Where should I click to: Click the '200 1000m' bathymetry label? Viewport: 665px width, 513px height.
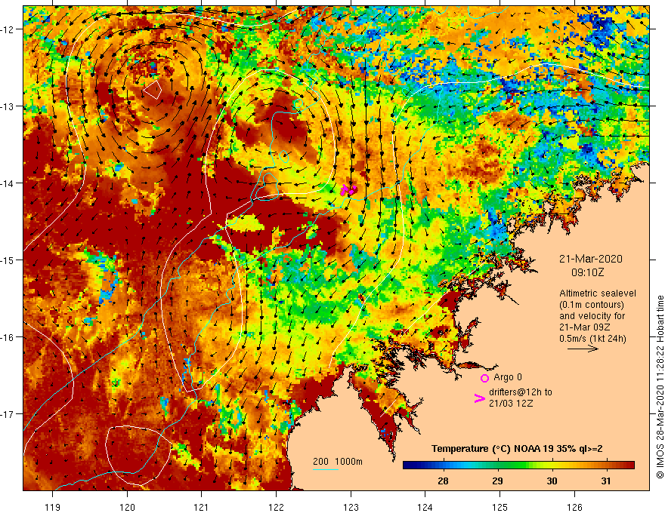[338, 462]
